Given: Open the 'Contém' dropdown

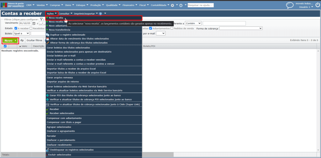Looking at the screenshot, I should pos(193,23).
